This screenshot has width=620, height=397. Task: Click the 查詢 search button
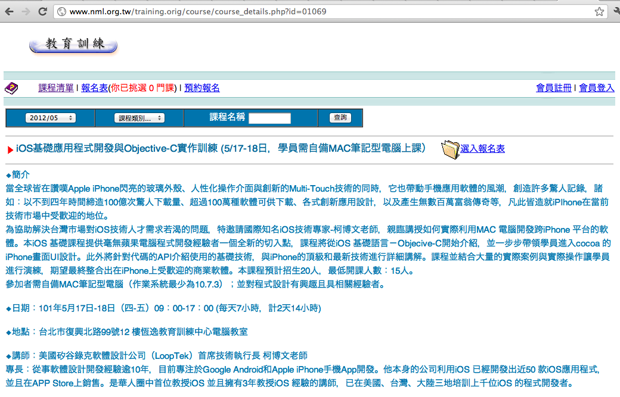point(340,118)
